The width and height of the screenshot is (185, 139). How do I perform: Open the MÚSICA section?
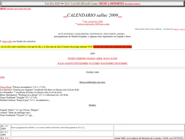(104, 3)
